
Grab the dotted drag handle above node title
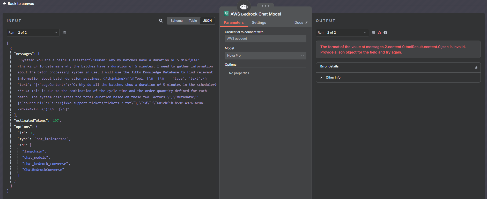coord(265,6)
